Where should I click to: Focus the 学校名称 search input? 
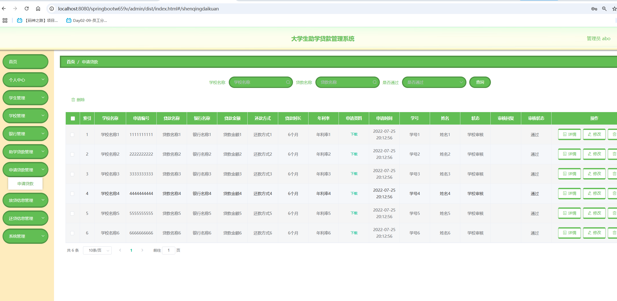click(261, 82)
